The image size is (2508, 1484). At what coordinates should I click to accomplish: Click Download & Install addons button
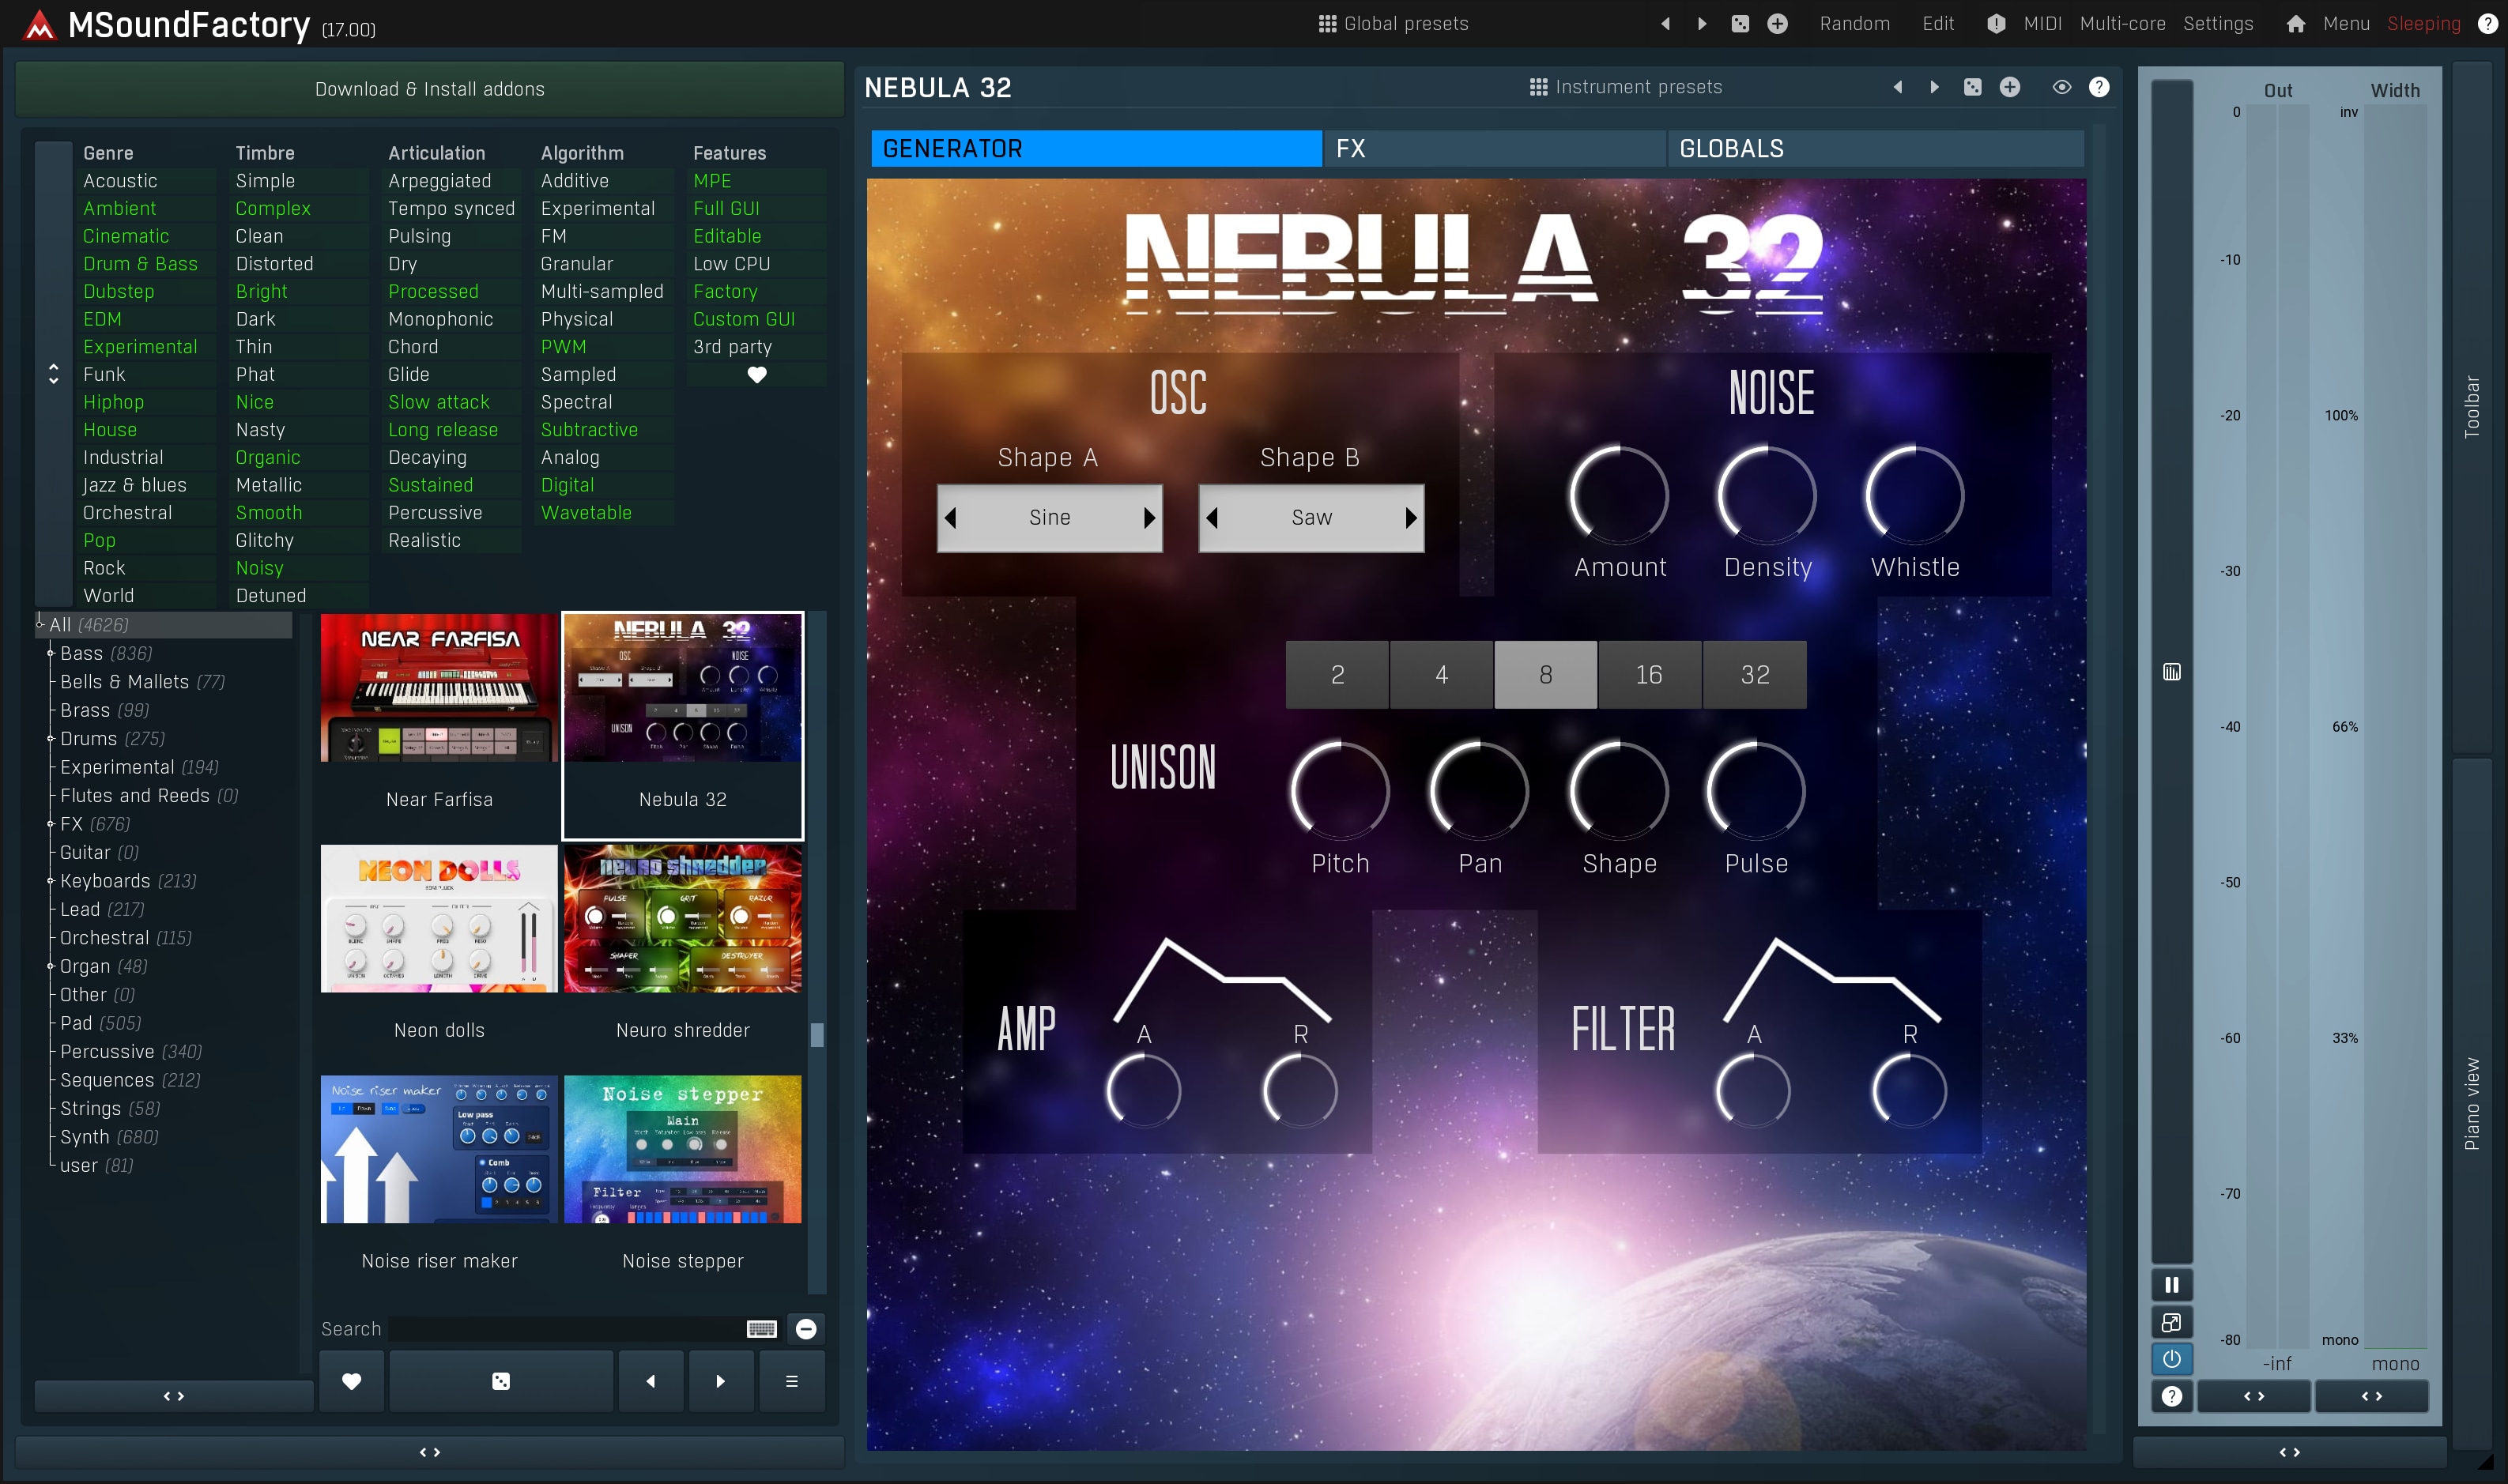pyautogui.click(x=429, y=89)
